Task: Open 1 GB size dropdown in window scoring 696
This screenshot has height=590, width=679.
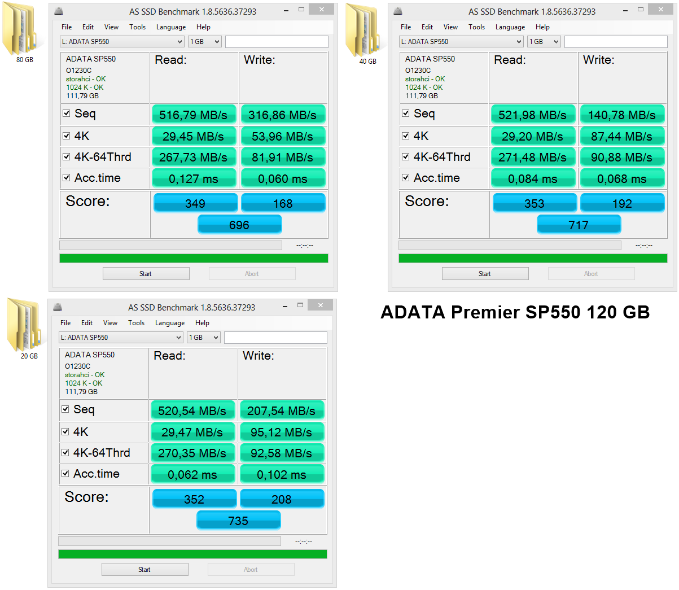Action: coord(205,41)
